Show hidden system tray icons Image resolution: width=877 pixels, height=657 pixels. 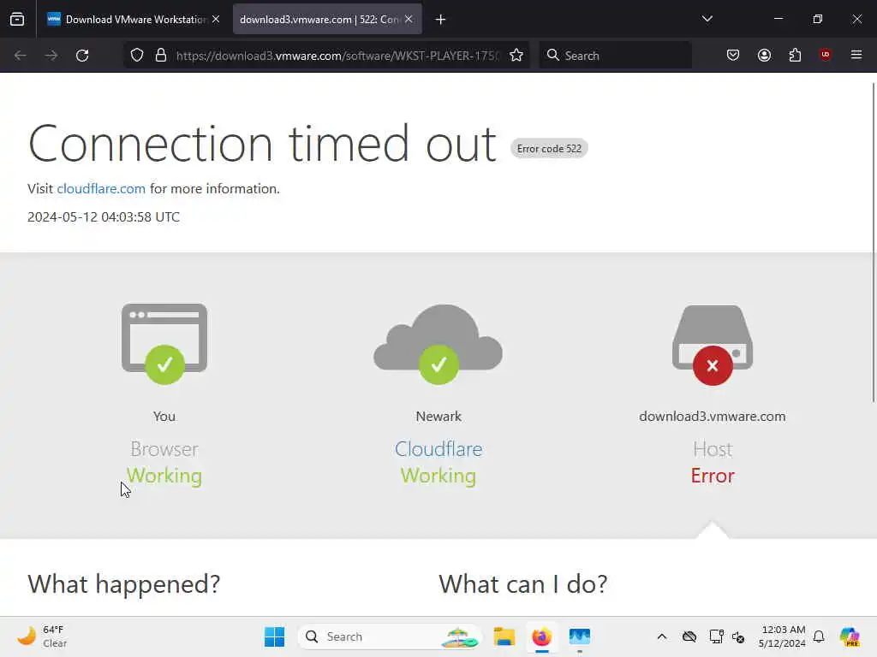point(662,636)
